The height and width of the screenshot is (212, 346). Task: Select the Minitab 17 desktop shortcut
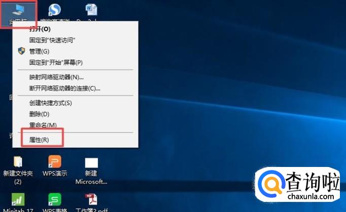coord(18,199)
